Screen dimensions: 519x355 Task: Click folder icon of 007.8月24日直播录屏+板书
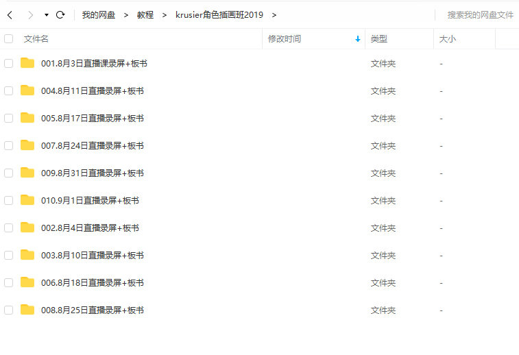pos(27,145)
